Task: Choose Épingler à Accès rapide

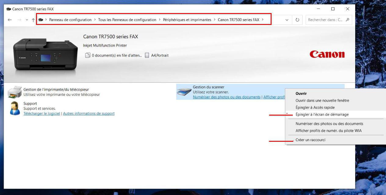Action: (x=336, y=107)
